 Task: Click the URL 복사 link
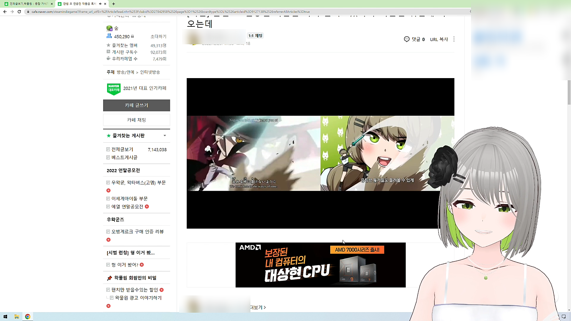[x=439, y=39]
